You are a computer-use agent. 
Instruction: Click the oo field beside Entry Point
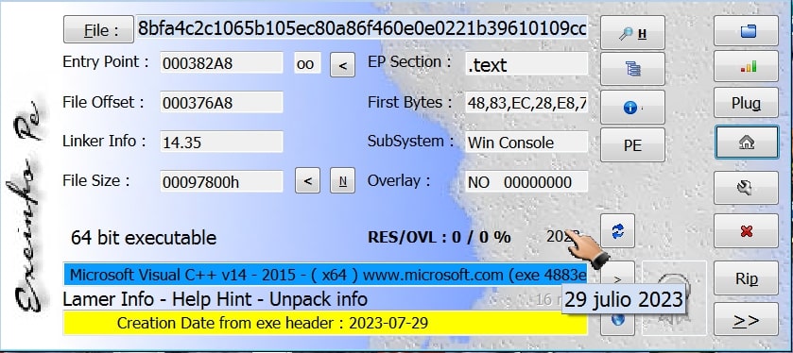click(x=307, y=63)
